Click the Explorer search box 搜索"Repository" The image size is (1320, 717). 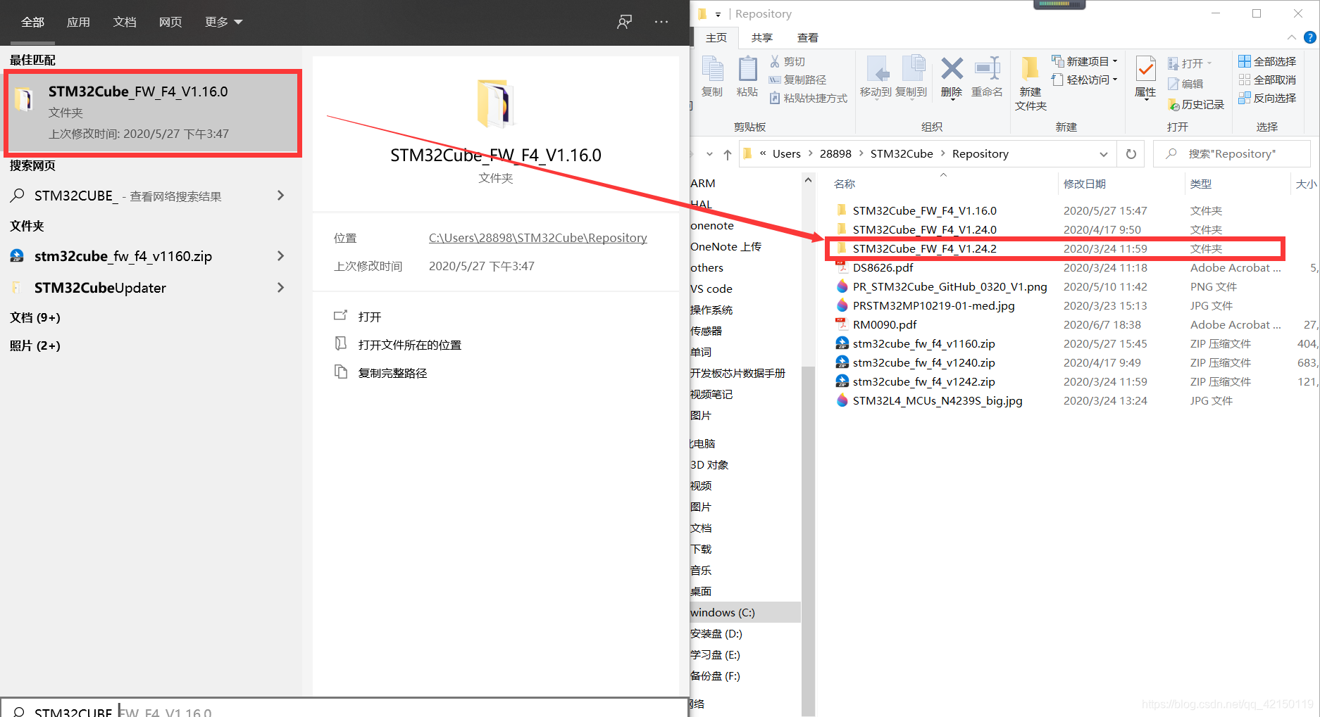(x=1232, y=154)
